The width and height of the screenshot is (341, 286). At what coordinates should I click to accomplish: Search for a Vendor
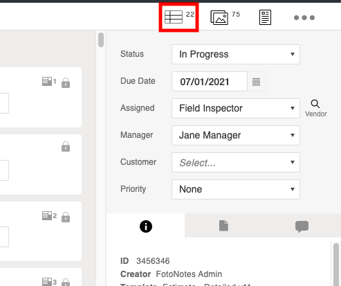(x=315, y=108)
